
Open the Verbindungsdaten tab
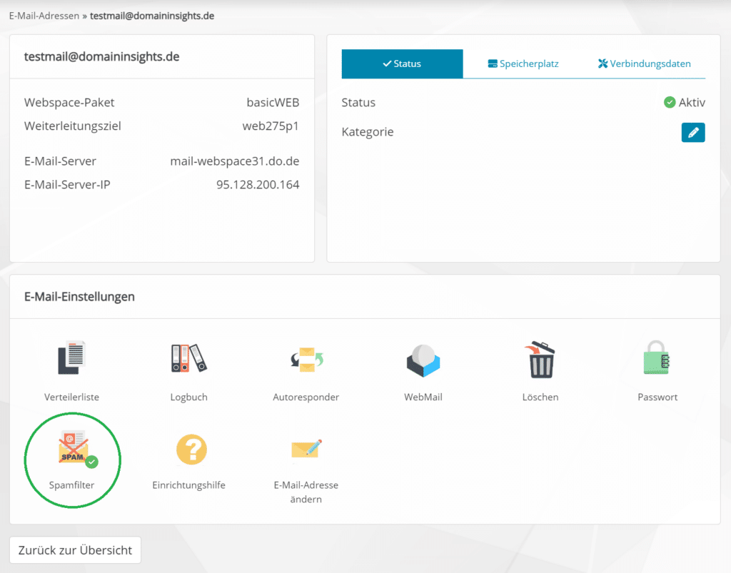pos(645,64)
